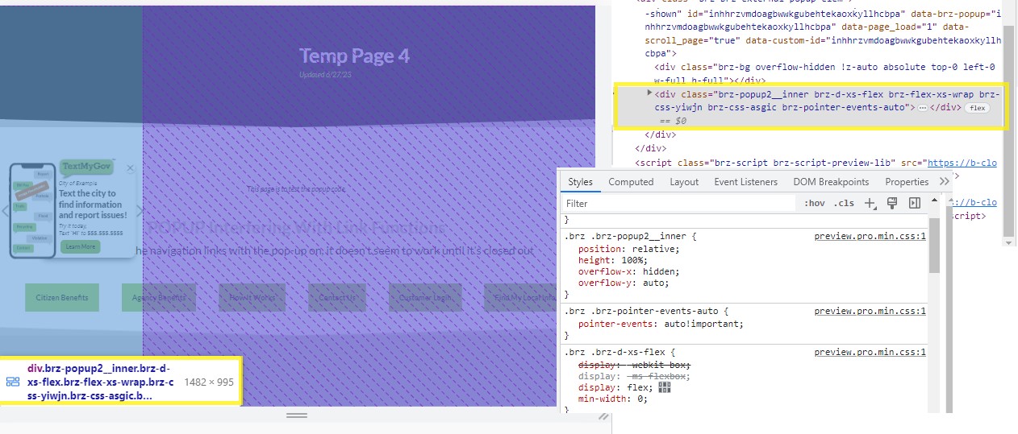Click the flex badge next to the selected div
1018x434 pixels.
point(978,108)
